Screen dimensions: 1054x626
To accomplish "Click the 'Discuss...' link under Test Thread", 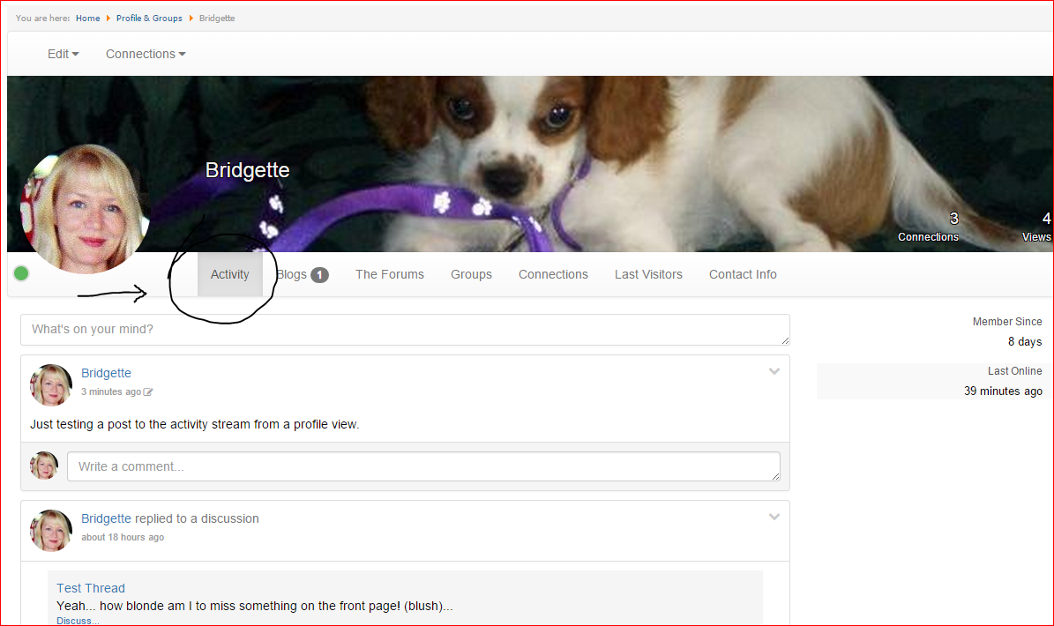I will (x=78, y=621).
